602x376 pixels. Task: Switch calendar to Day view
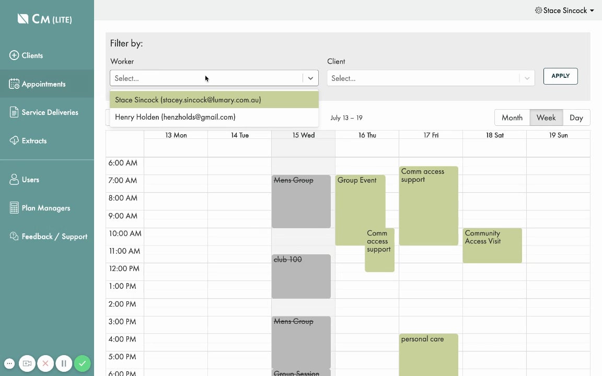(576, 118)
